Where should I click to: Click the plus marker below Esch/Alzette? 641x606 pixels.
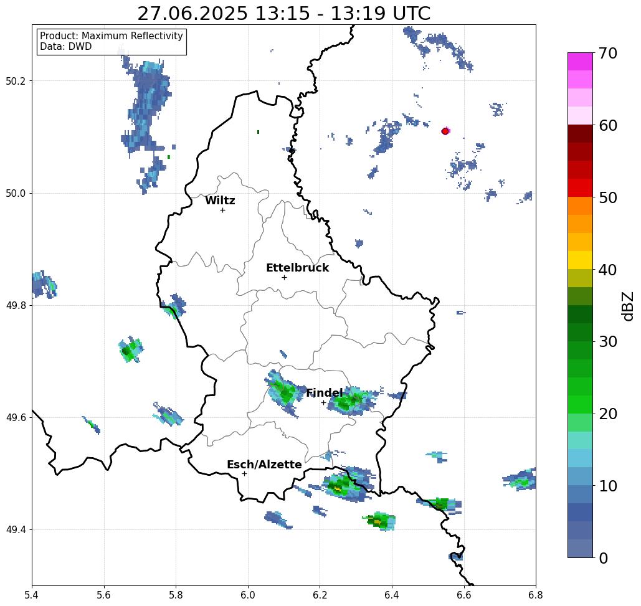coord(244,473)
